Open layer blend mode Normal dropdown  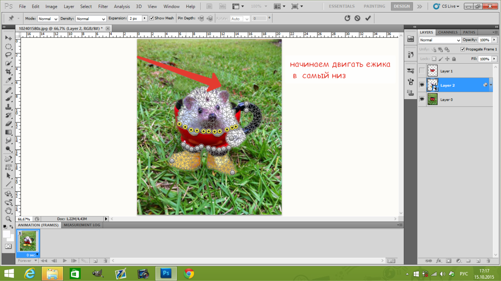point(440,40)
